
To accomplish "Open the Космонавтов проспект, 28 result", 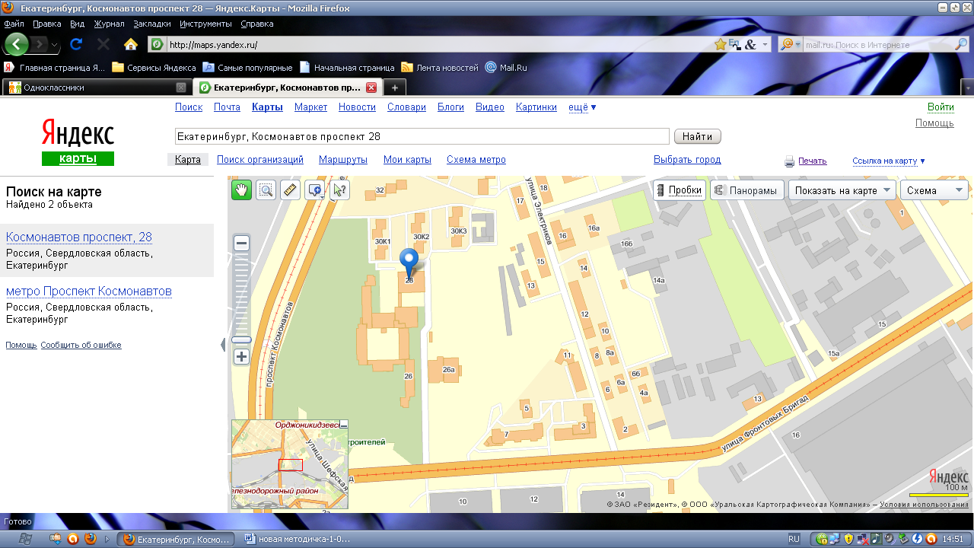I will pos(79,237).
